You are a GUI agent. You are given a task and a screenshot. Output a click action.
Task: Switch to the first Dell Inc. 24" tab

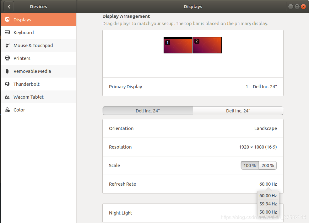pos(148,111)
